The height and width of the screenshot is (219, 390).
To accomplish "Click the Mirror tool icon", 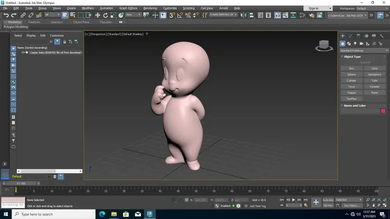I will [244, 15].
